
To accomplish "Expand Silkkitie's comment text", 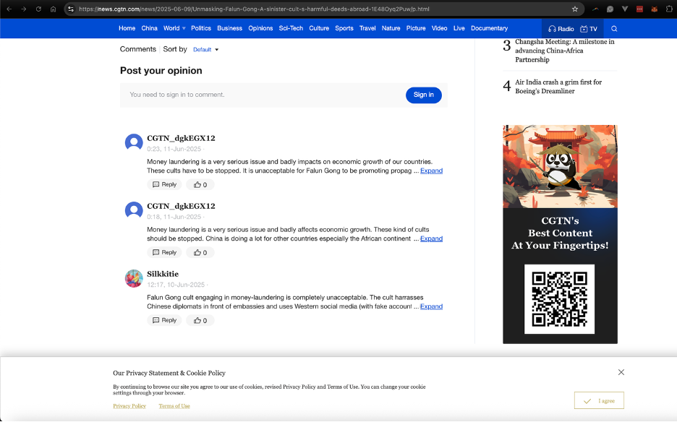I will [431, 306].
